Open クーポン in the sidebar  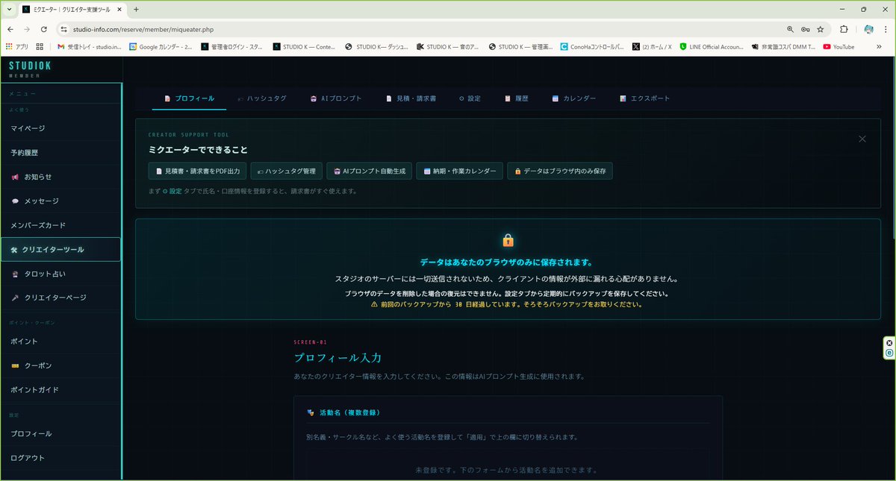(60, 365)
